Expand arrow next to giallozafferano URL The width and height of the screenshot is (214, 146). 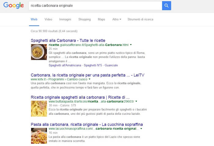pyautogui.click(x=131, y=45)
